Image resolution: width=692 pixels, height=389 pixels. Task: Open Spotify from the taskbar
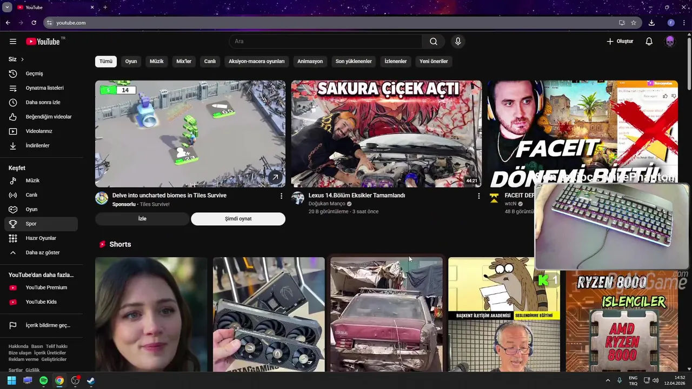click(44, 380)
